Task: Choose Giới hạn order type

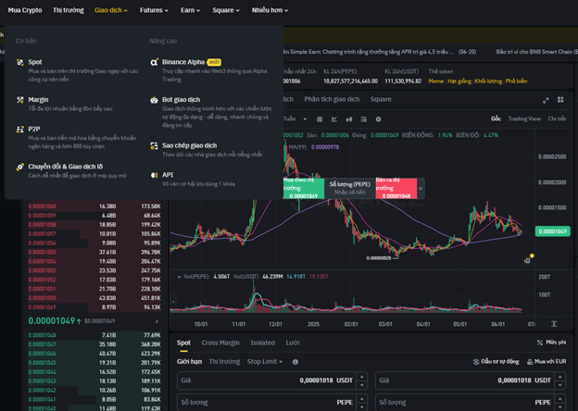Action: pos(189,361)
